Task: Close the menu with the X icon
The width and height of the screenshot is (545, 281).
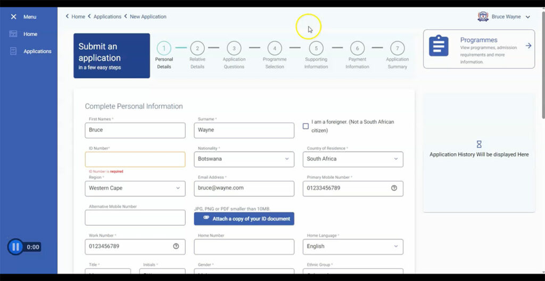Action: pyautogui.click(x=13, y=17)
